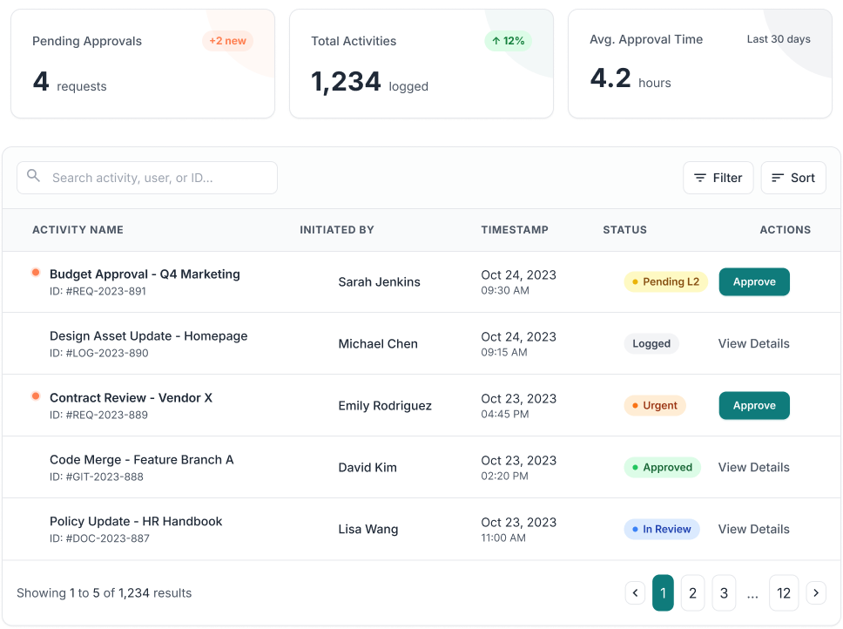This screenshot has height=629, width=843.
Task: View details for Code Merge Feature Branch A
Action: [x=753, y=467]
